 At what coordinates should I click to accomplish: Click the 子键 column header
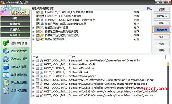coord(117,57)
